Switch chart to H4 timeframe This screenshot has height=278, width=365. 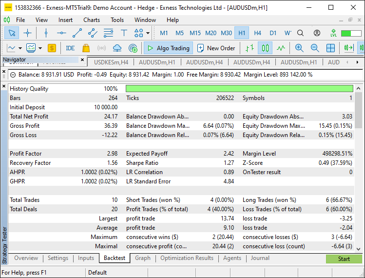click(x=257, y=33)
